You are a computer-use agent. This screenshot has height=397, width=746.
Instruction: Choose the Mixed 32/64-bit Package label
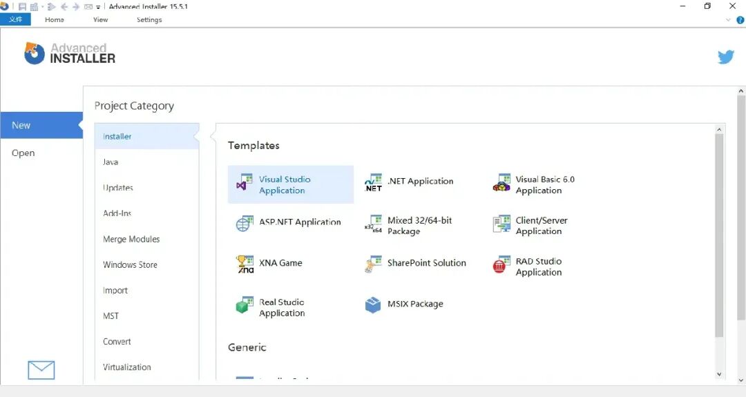tap(420, 225)
